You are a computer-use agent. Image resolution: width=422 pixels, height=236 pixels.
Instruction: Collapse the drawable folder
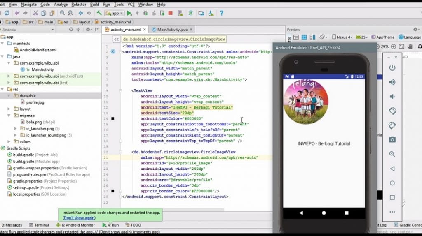click(x=9, y=96)
